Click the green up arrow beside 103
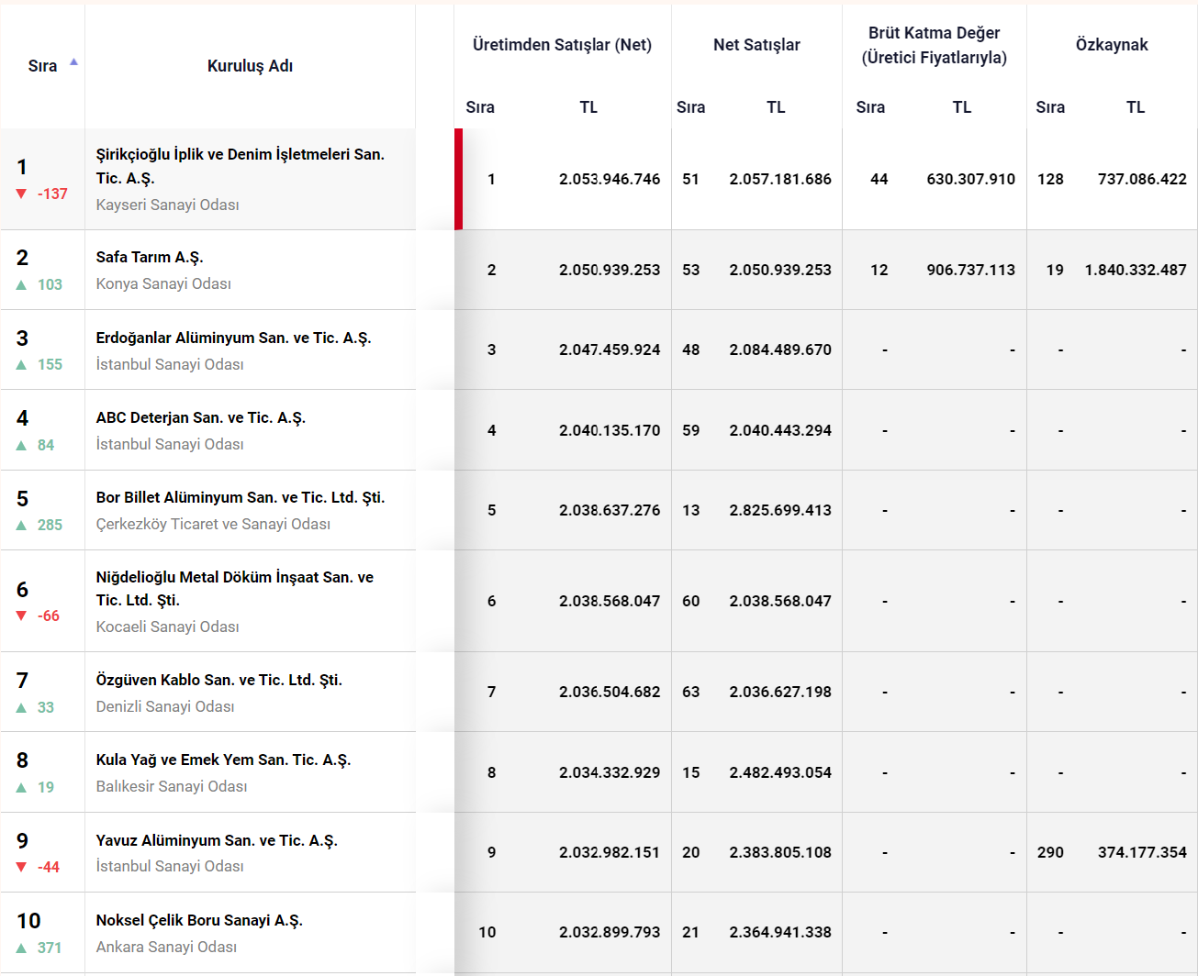 point(21,285)
